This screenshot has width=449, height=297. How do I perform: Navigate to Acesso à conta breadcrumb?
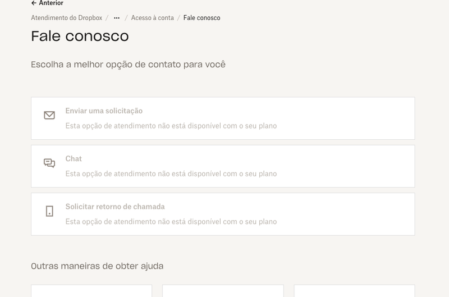[x=153, y=18]
